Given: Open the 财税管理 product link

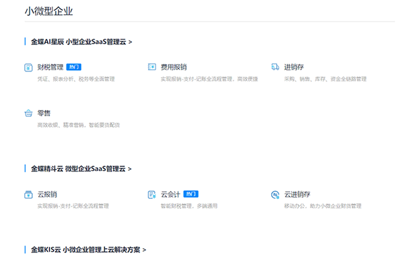Looking at the screenshot, I should [50, 67].
